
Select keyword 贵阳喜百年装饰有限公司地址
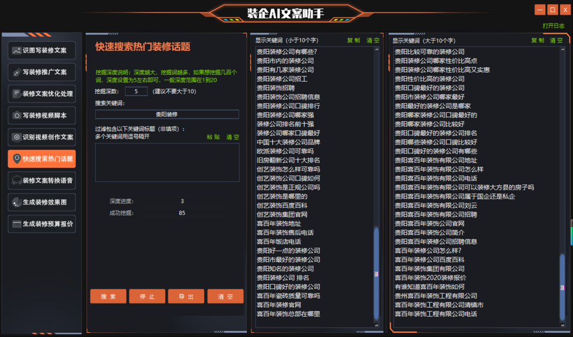[x=436, y=160]
